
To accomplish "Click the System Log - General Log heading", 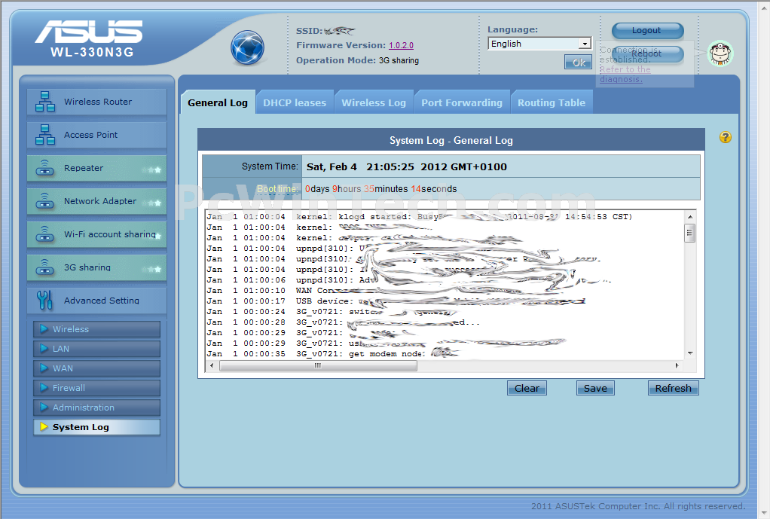I will [451, 140].
